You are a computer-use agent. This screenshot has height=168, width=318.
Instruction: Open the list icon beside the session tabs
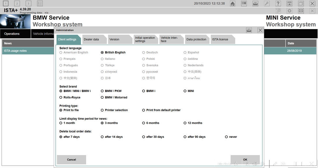[40, 3]
